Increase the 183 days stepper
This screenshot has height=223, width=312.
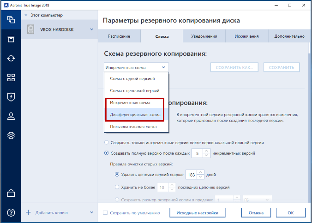click(x=200, y=172)
